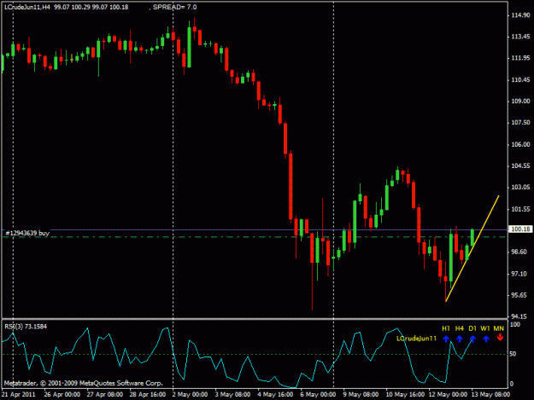The image size is (534, 400).
Task: Click the #12943639 buy order label
Action: (x=27, y=233)
